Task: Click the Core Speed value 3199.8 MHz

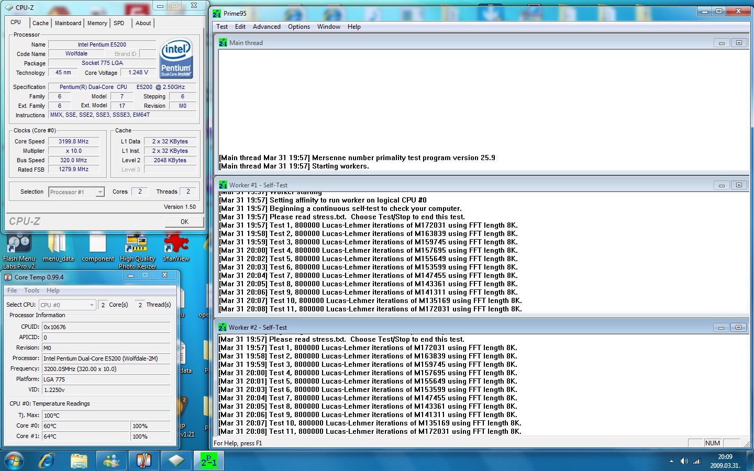Action: pos(73,141)
